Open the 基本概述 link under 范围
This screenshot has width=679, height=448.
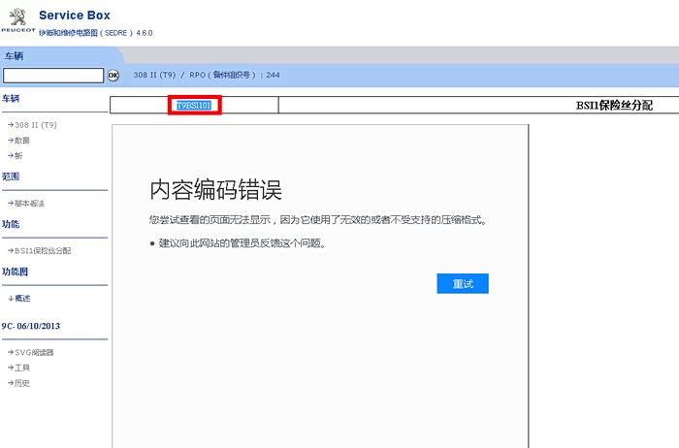click(29, 204)
